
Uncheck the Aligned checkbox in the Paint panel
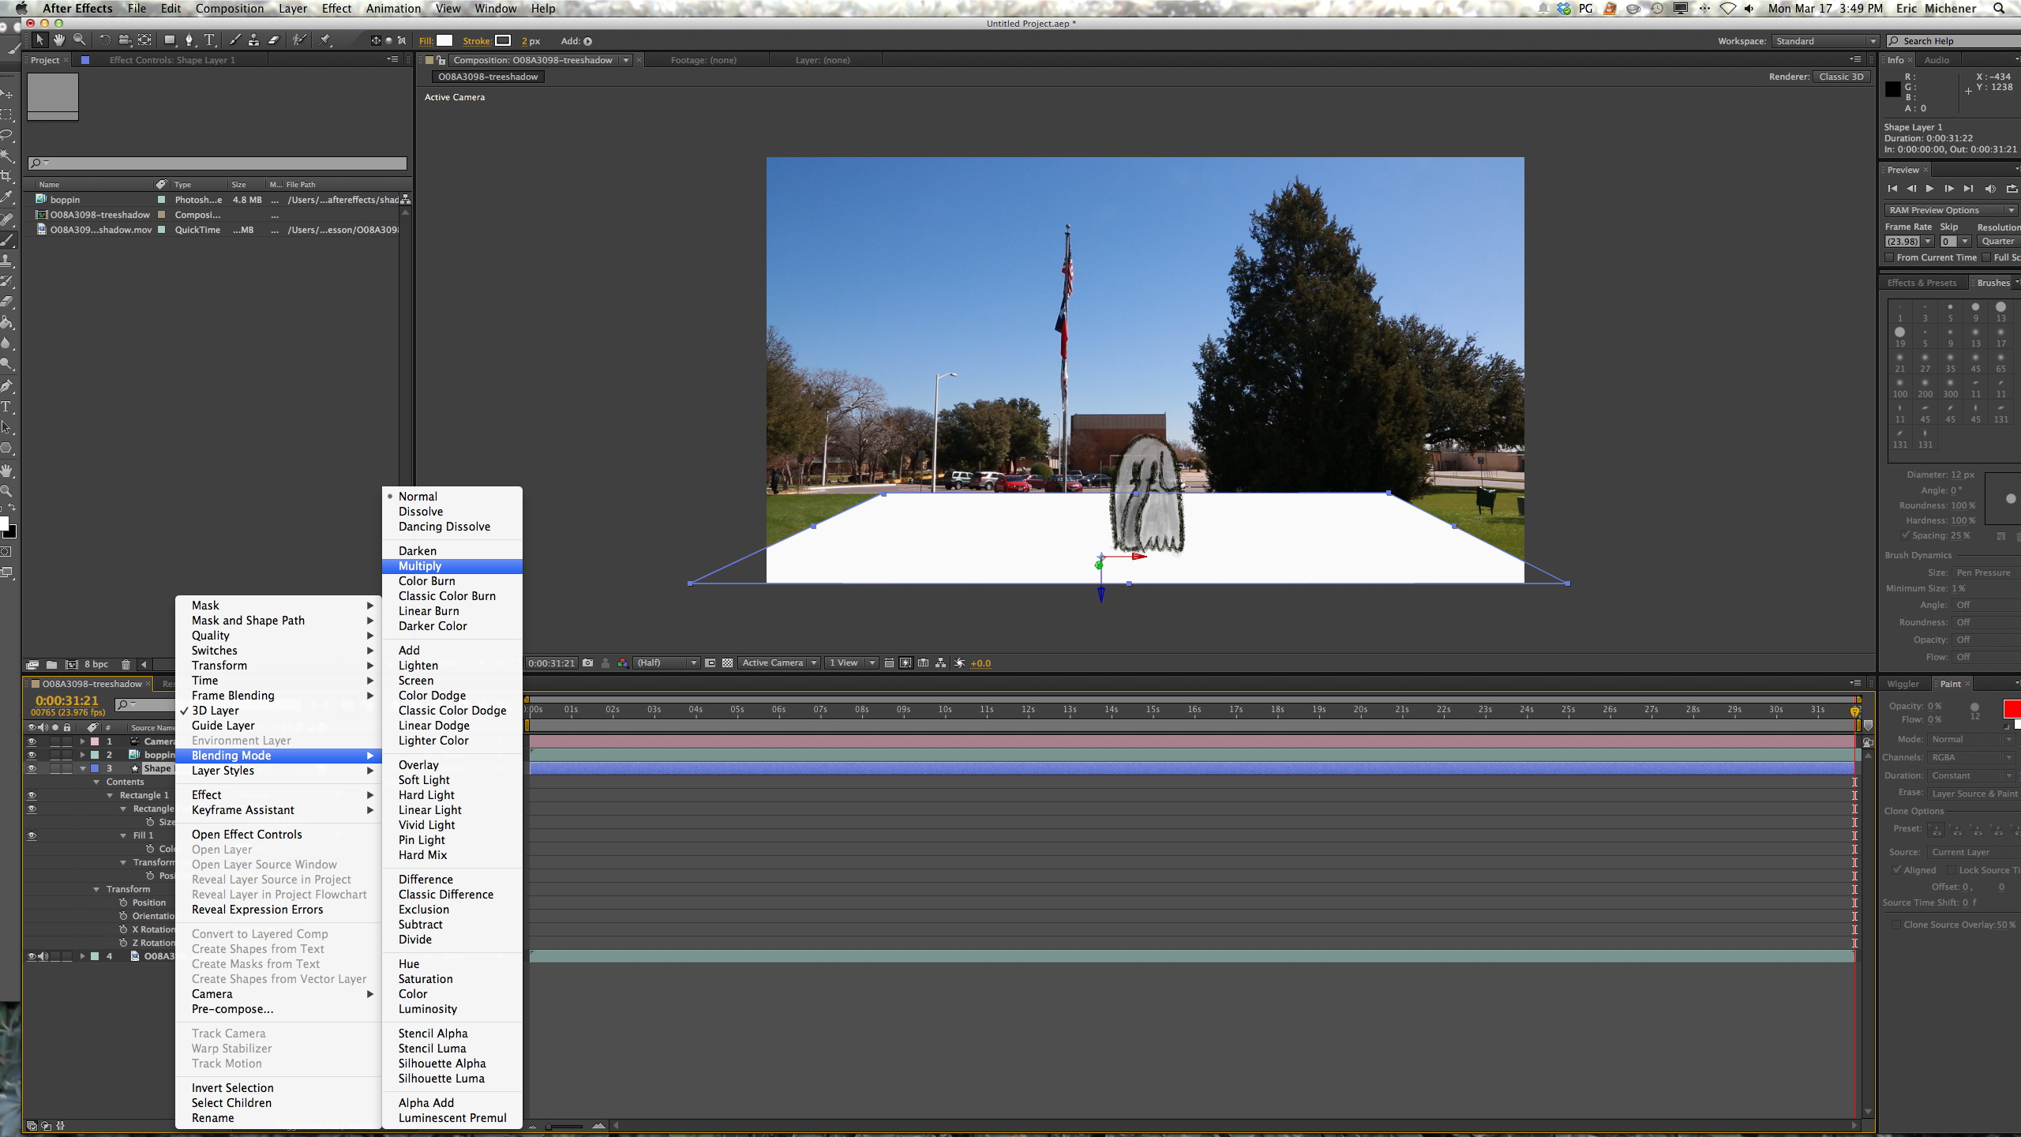click(x=1896, y=871)
